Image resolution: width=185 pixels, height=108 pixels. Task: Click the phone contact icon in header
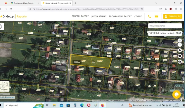pos(150,16)
